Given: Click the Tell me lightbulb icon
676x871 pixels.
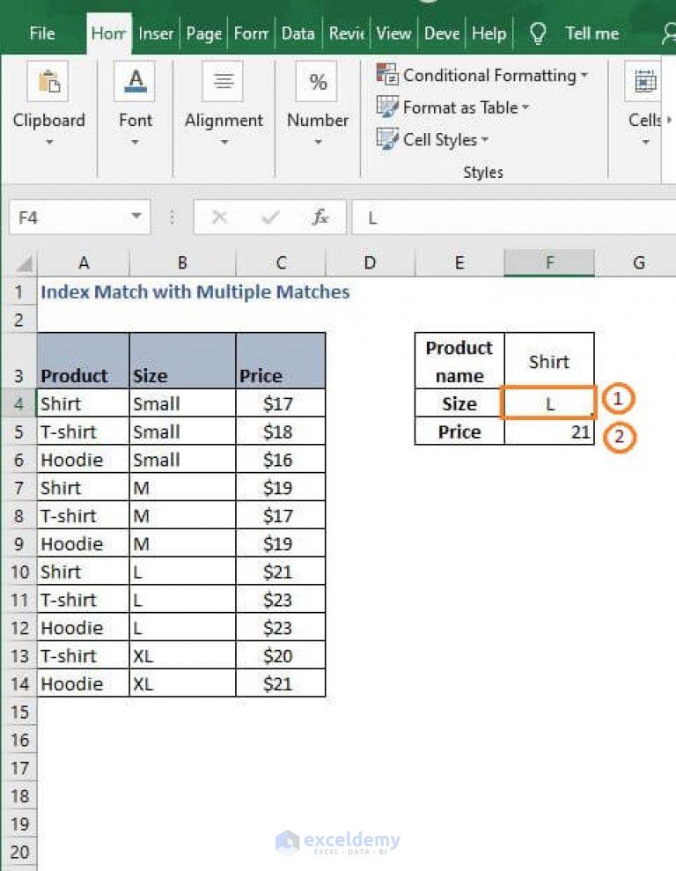Looking at the screenshot, I should point(537,33).
